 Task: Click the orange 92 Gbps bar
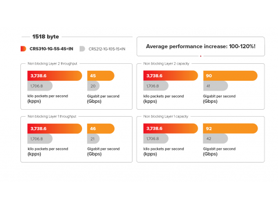[x=230, y=128]
